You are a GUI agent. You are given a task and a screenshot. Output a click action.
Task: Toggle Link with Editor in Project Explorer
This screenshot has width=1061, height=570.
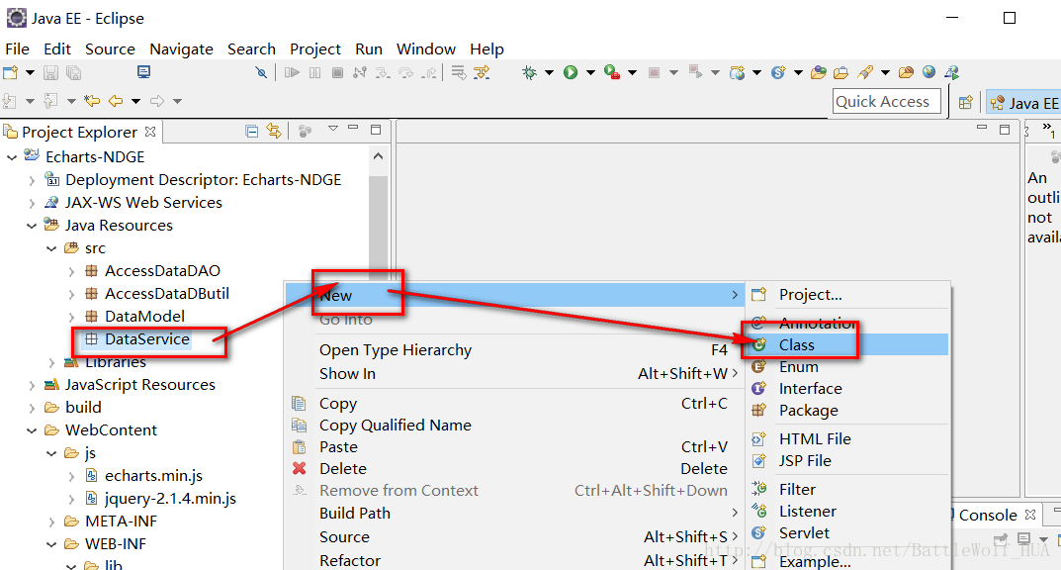pyautogui.click(x=274, y=131)
